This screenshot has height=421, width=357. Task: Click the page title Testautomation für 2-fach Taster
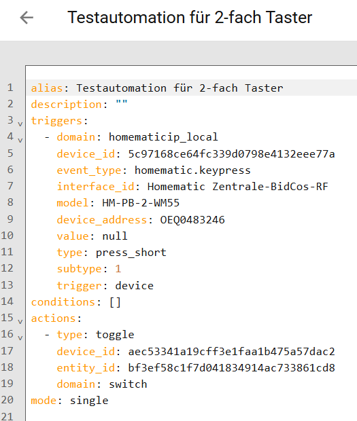pyautogui.click(x=190, y=18)
